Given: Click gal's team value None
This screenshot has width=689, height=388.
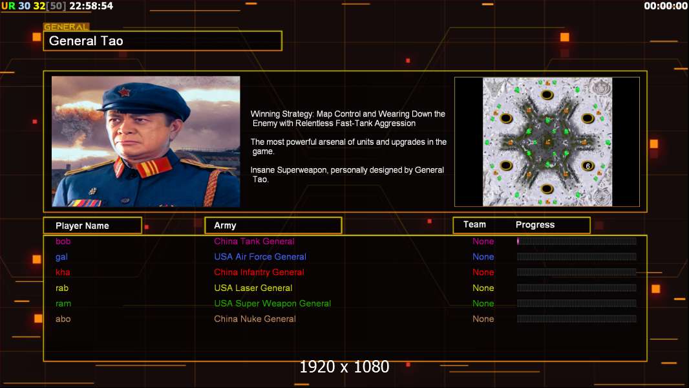Looking at the screenshot, I should [483, 257].
